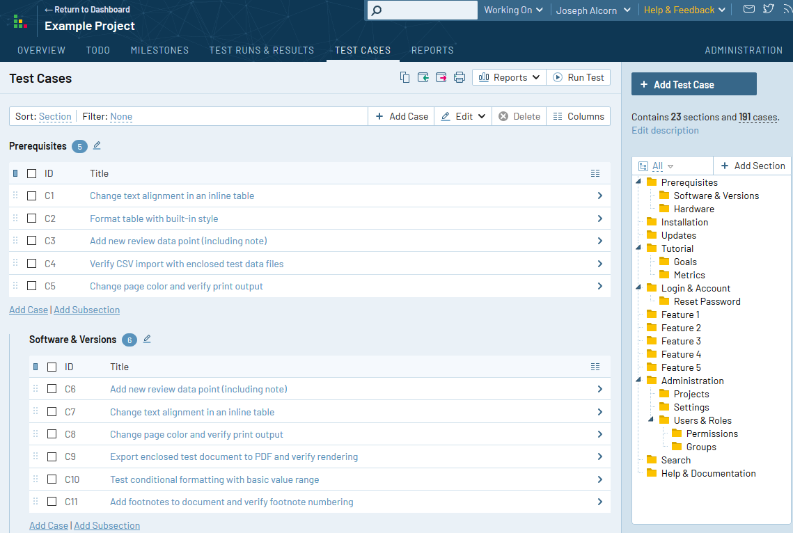
Task: Click the export test cases icon
Action: (441, 77)
